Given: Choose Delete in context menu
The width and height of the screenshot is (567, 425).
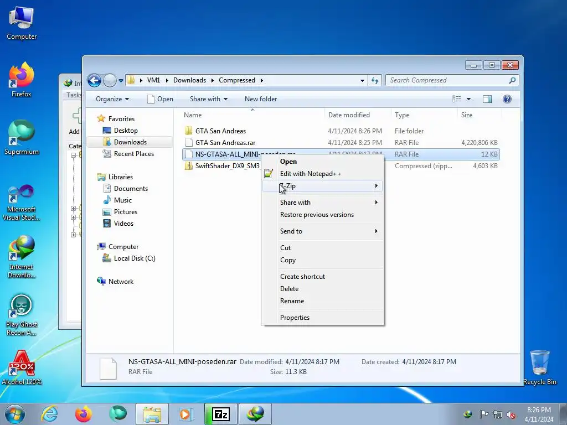Looking at the screenshot, I should coord(289,289).
